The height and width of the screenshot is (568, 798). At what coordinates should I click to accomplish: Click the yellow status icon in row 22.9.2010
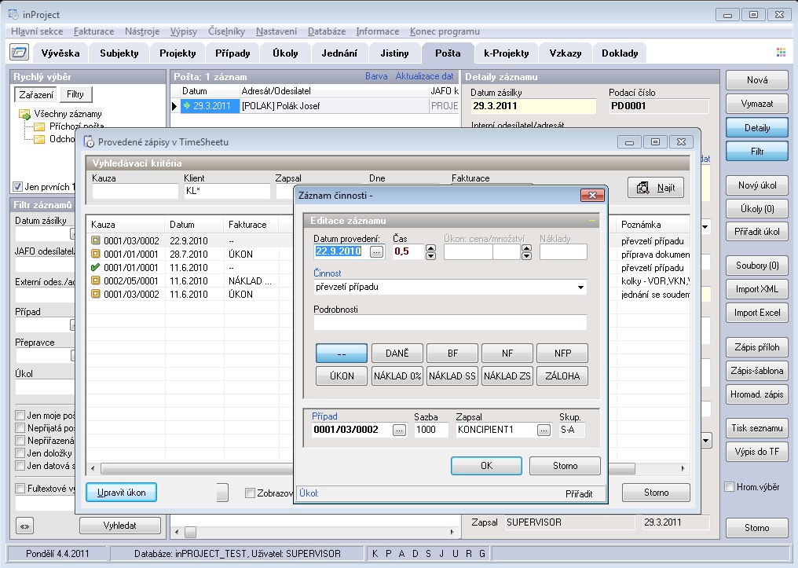[95, 240]
